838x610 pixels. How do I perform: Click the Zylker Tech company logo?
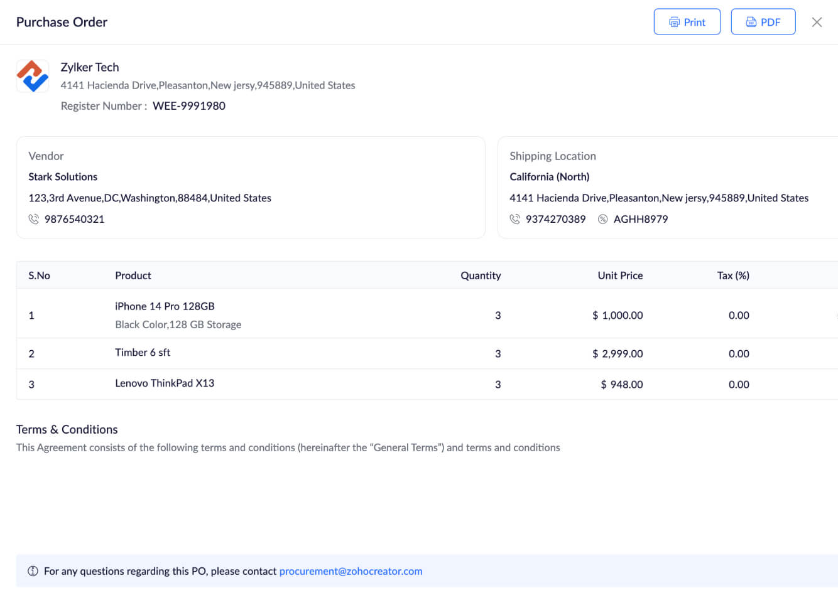tap(33, 77)
